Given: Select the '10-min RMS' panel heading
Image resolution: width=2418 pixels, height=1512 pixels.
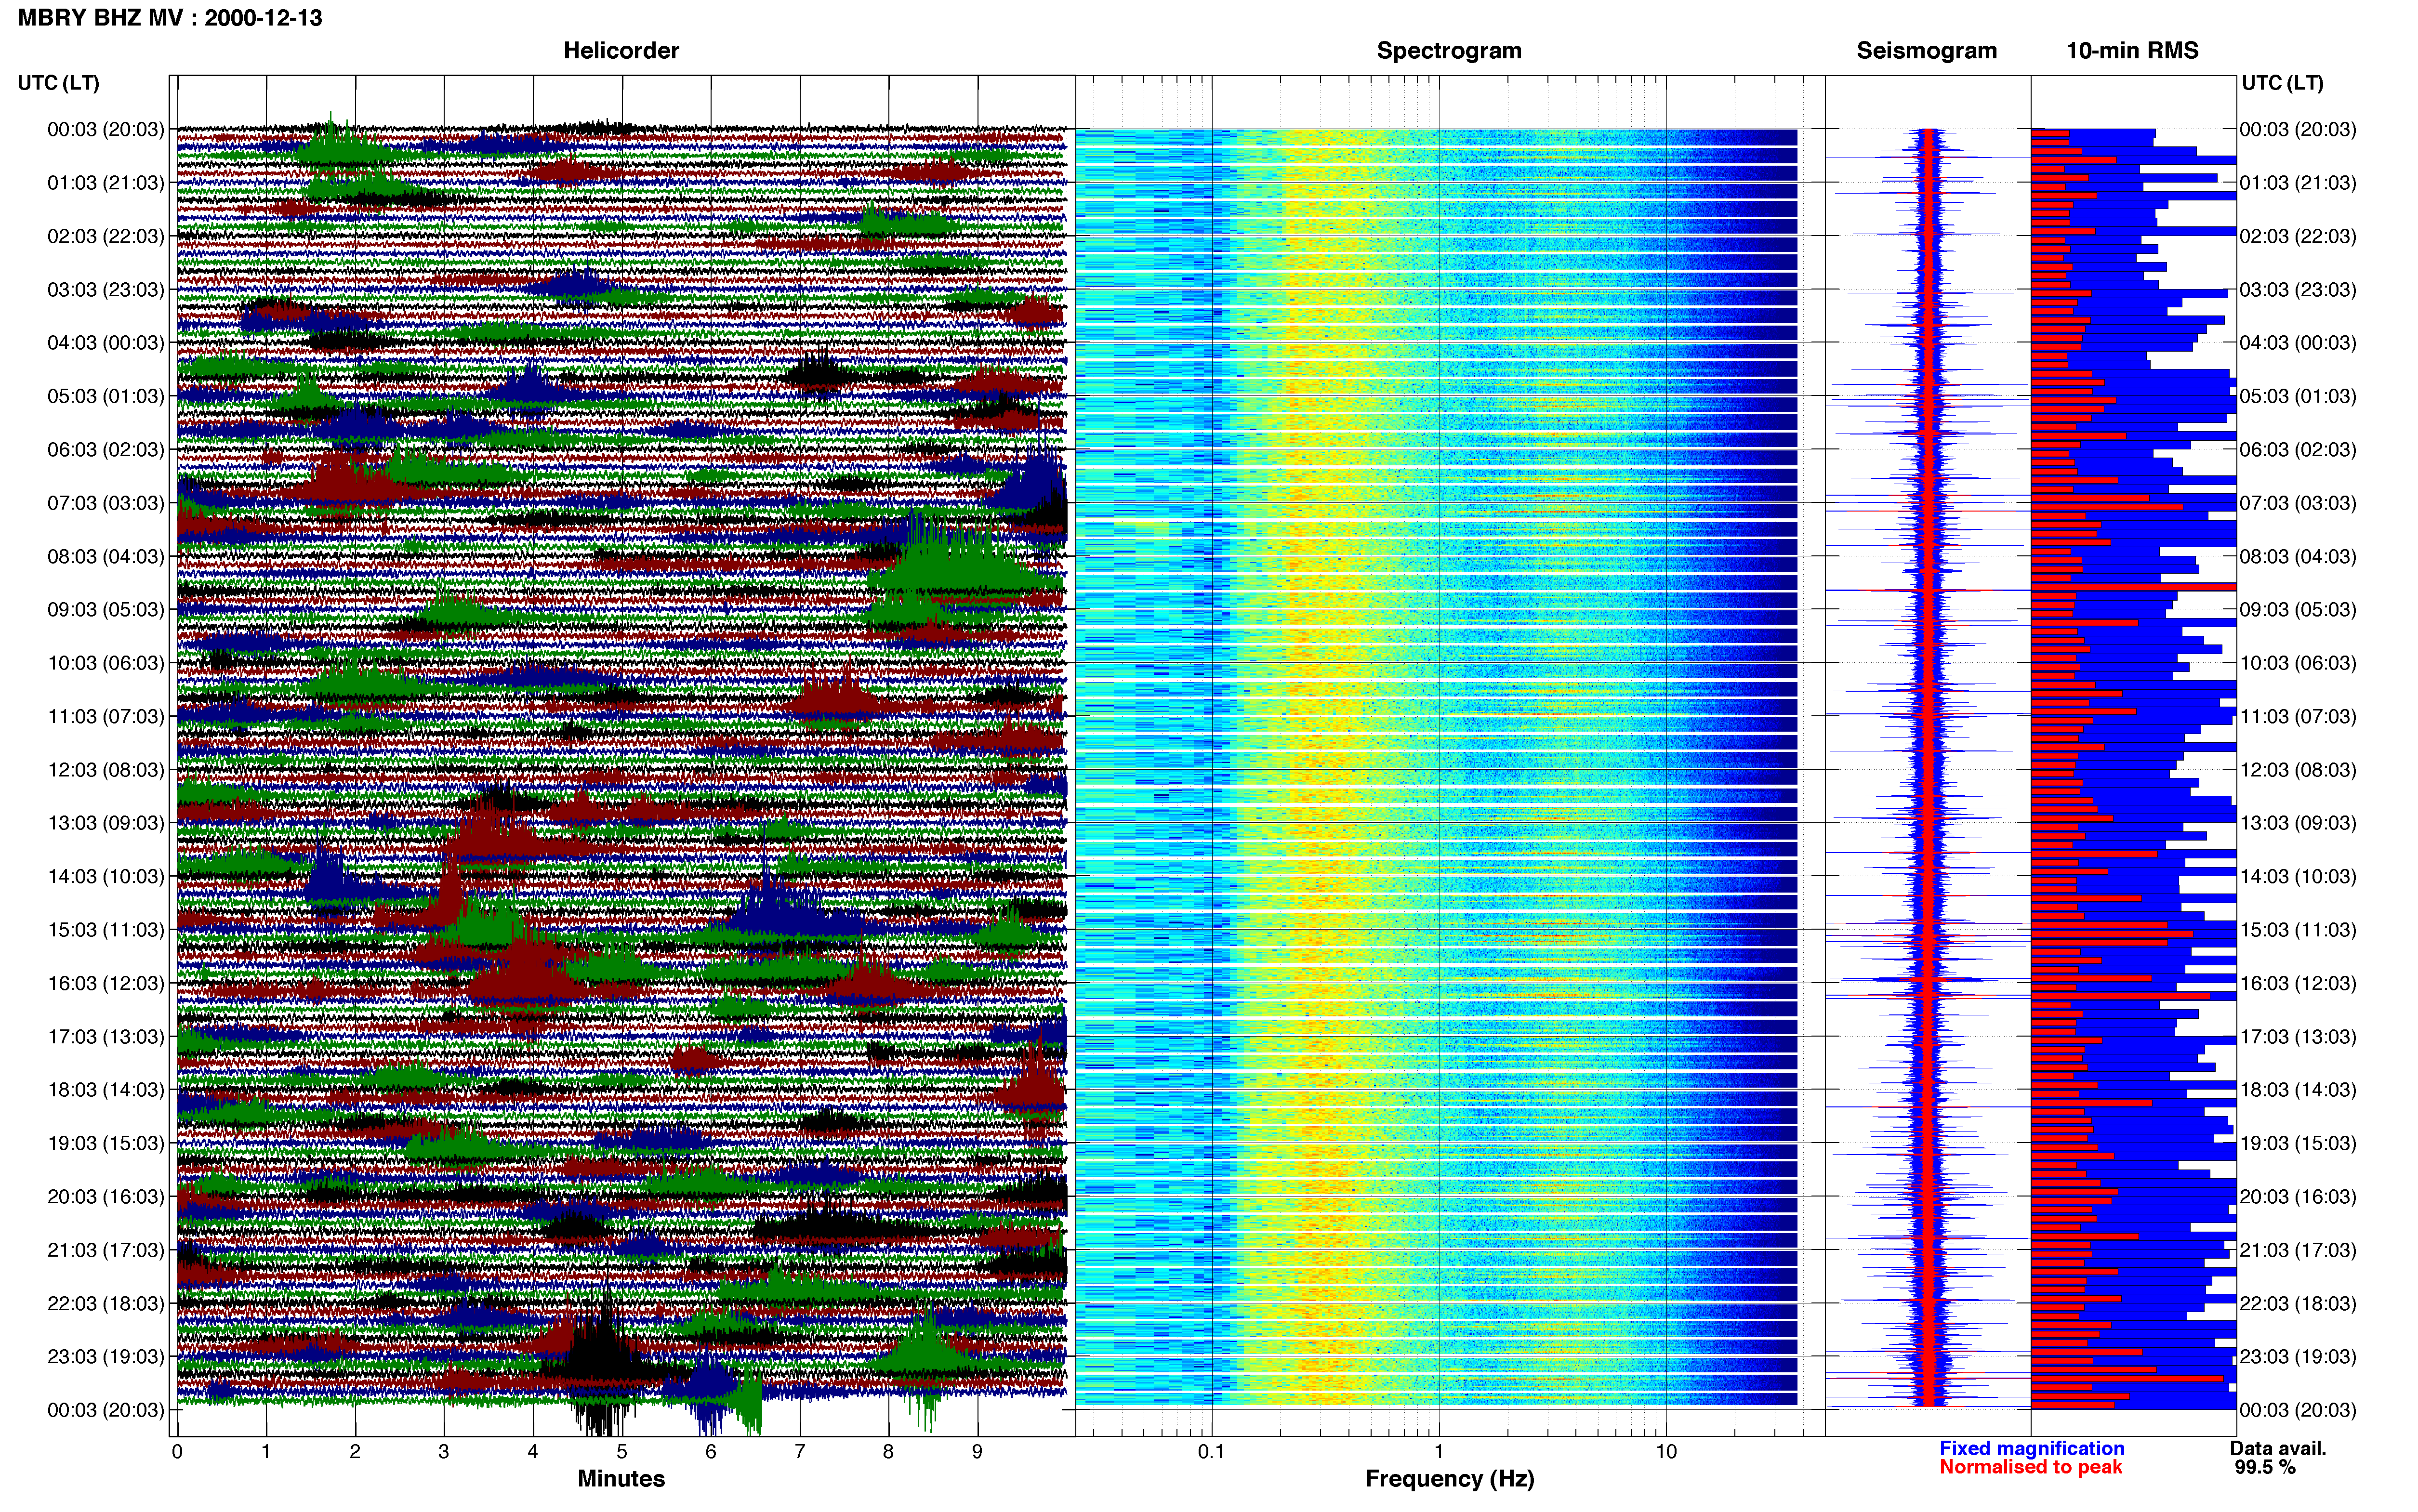Looking at the screenshot, I should [2132, 51].
